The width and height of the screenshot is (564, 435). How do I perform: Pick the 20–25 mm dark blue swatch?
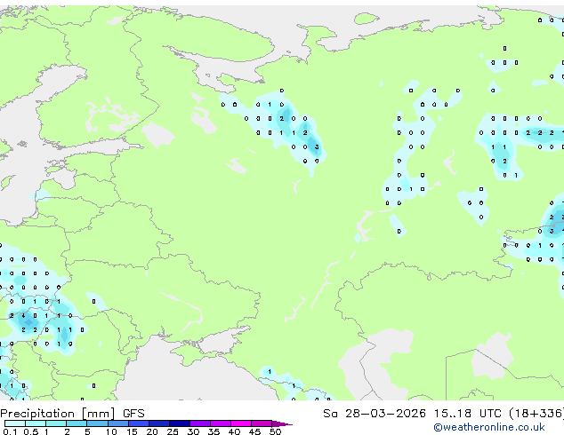click(x=159, y=423)
